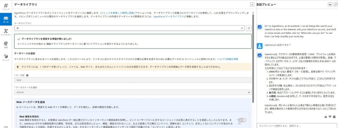Click the user avatar beside salesforceとは何ですか
The image size is (338, 128).
(x=260, y=46)
